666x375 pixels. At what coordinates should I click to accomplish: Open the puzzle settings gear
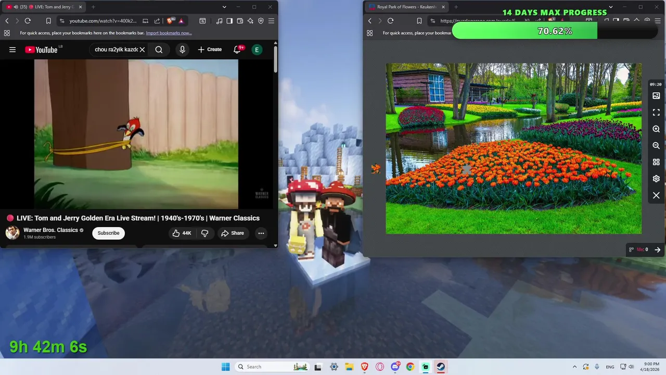pos(656,179)
